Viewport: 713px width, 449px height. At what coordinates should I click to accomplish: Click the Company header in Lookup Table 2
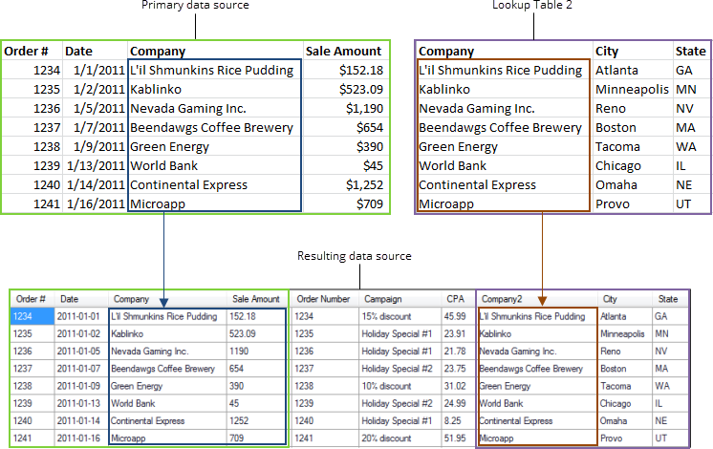point(446,51)
